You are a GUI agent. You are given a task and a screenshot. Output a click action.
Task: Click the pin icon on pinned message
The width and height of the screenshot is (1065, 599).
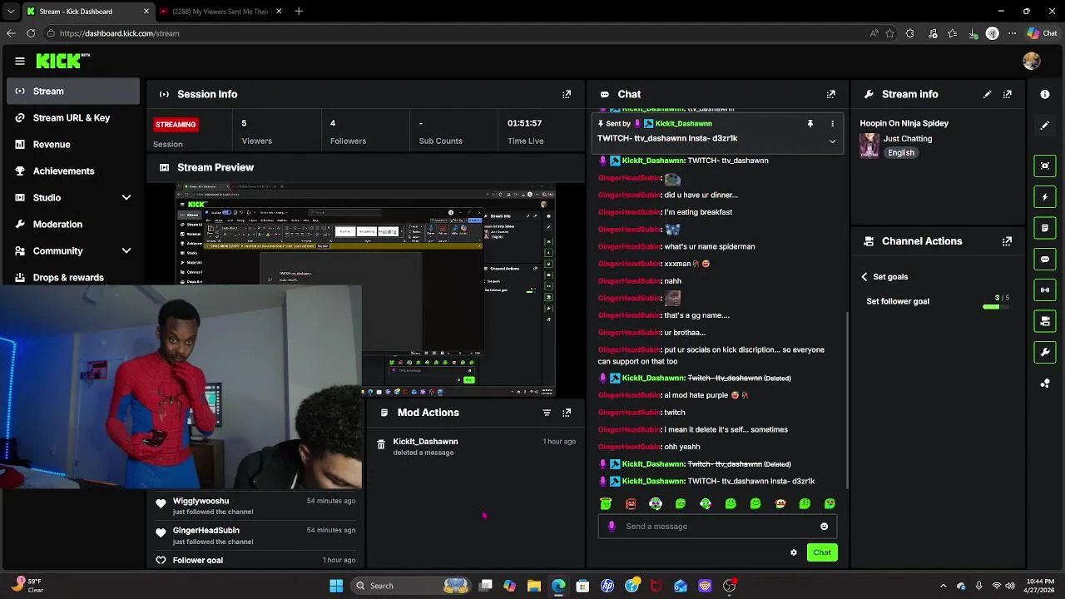click(810, 123)
